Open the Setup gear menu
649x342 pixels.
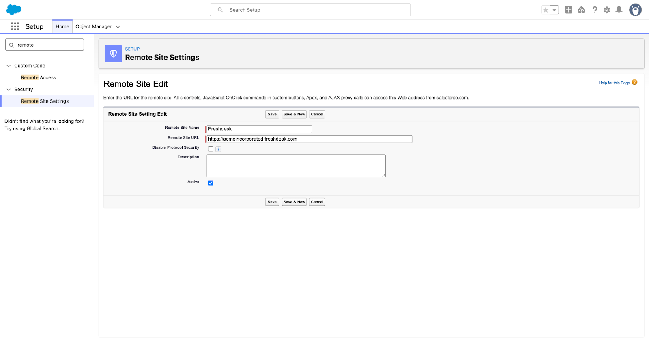[607, 10]
